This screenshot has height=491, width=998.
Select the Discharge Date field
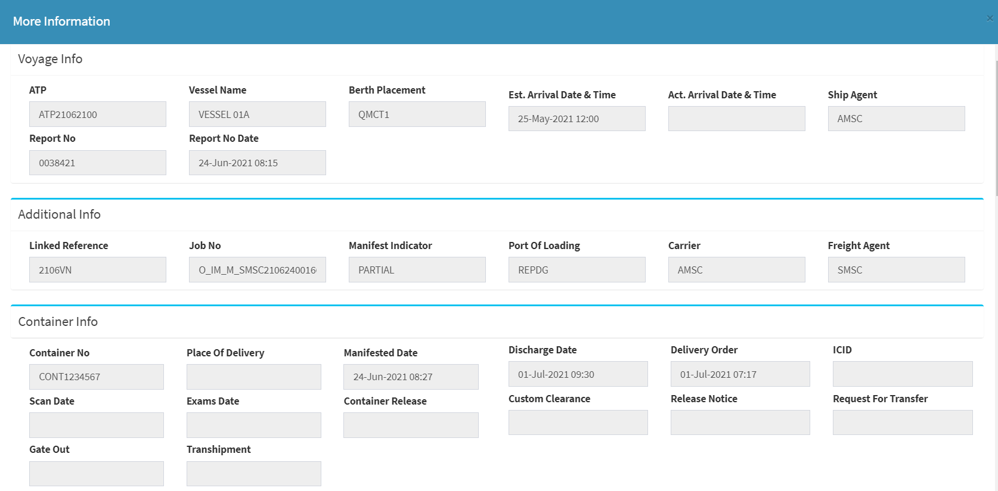pyautogui.click(x=578, y=374)
